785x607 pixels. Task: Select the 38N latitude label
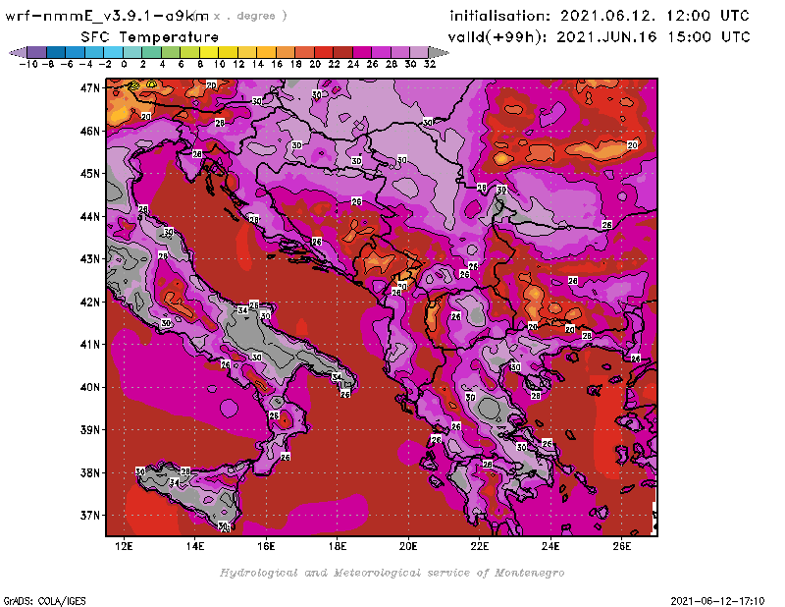[90, 472]
